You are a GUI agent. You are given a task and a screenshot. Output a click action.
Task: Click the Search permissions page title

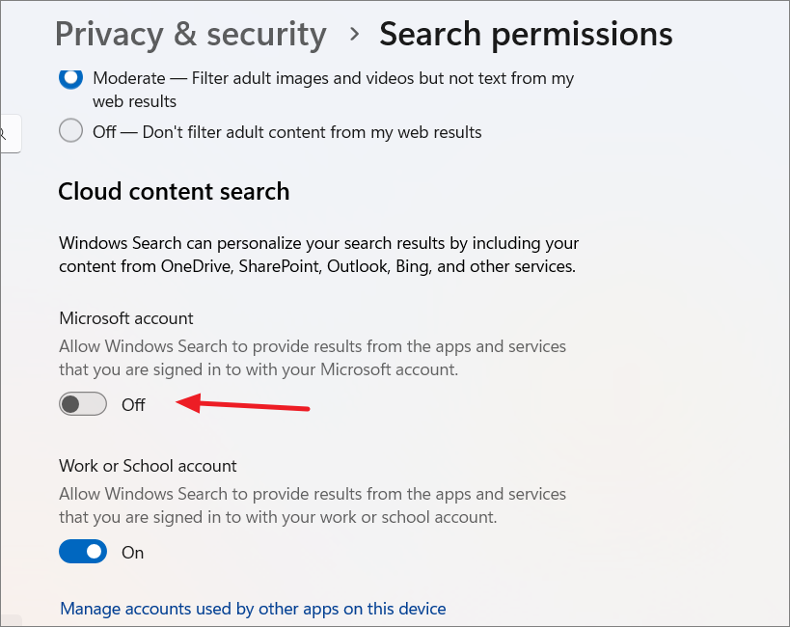click(526, 35)
